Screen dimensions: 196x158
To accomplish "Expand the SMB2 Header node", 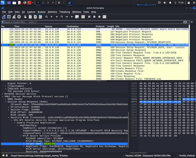I will point(6,99).
